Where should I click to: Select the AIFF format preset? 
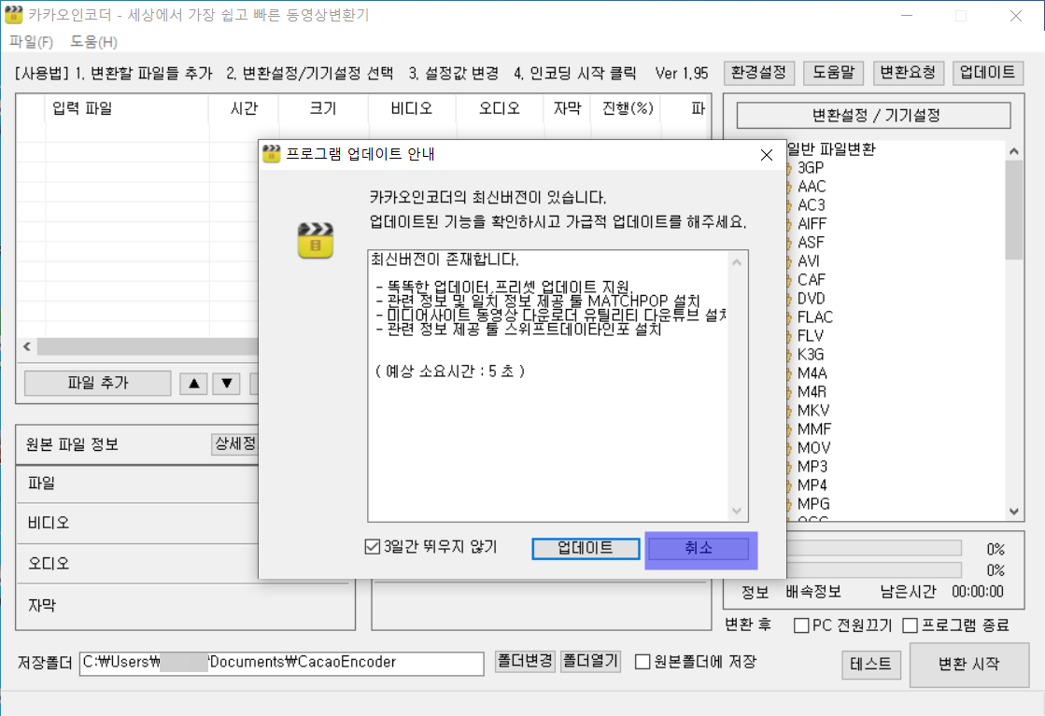[x=812, y=224]
